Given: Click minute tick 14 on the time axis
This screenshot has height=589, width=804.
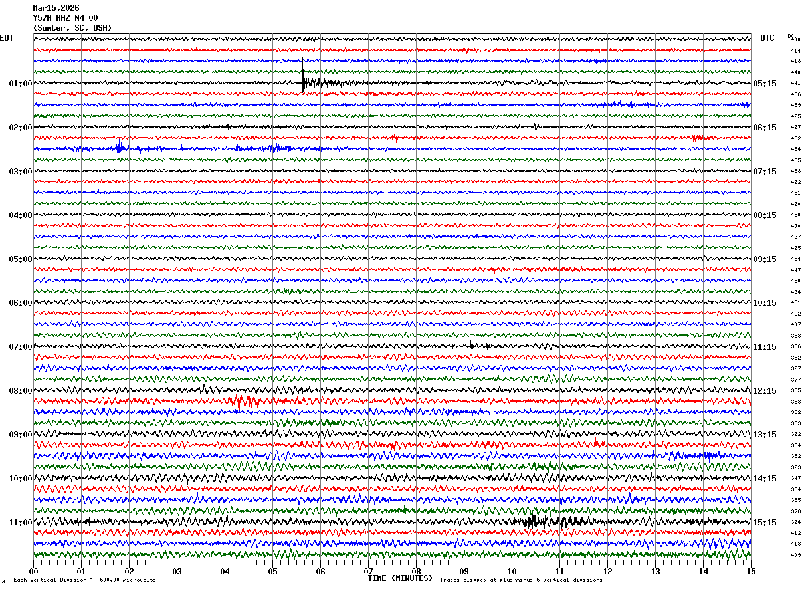Looking at the screenshot, I should [x=703, y=571].
